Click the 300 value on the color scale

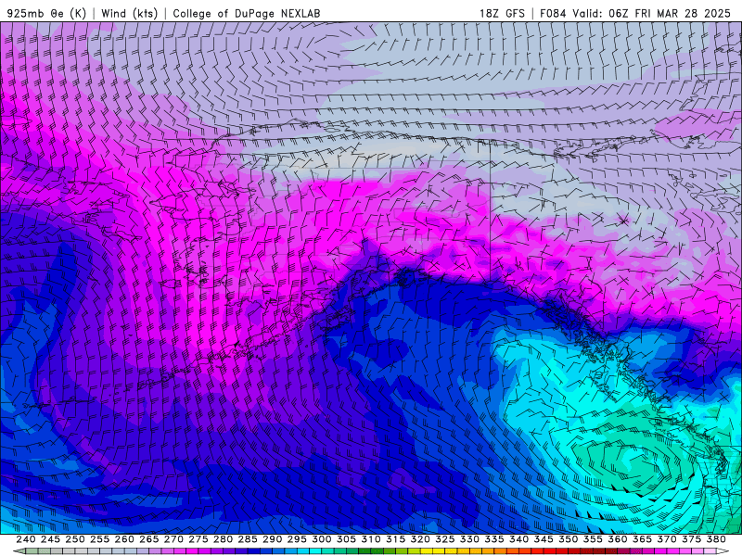point(321,539)
